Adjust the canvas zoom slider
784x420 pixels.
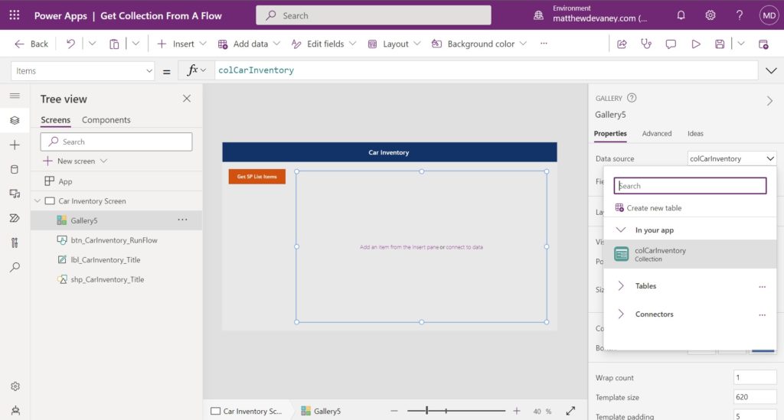426,411
